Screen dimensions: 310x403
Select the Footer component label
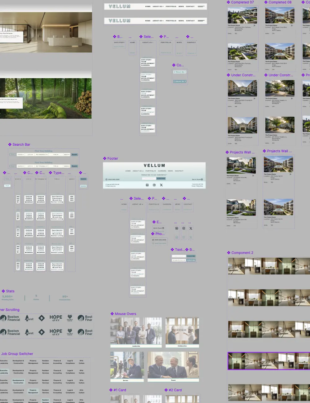113,158
